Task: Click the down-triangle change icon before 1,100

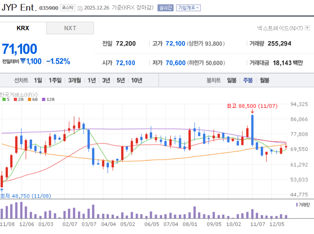Action: [x=23, y=61]
